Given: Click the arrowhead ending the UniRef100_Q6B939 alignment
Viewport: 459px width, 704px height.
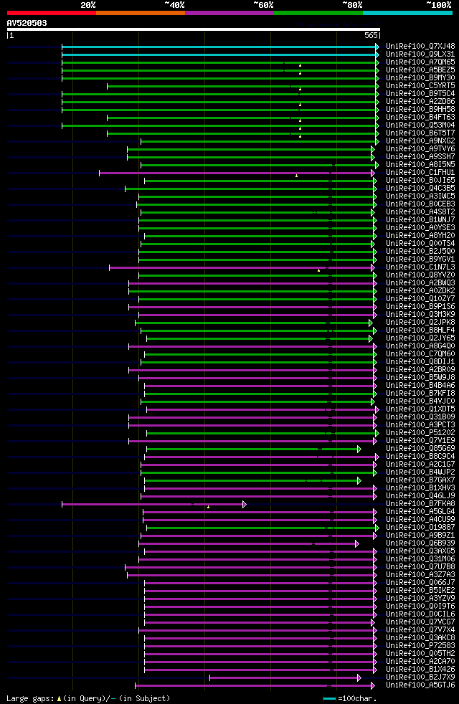Looking at the screenshot, I should tap(357, 543).
